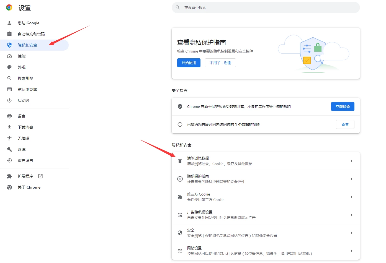Click the accessibility icon for 无障碍

pyautogui.click(x=9, y=138)
